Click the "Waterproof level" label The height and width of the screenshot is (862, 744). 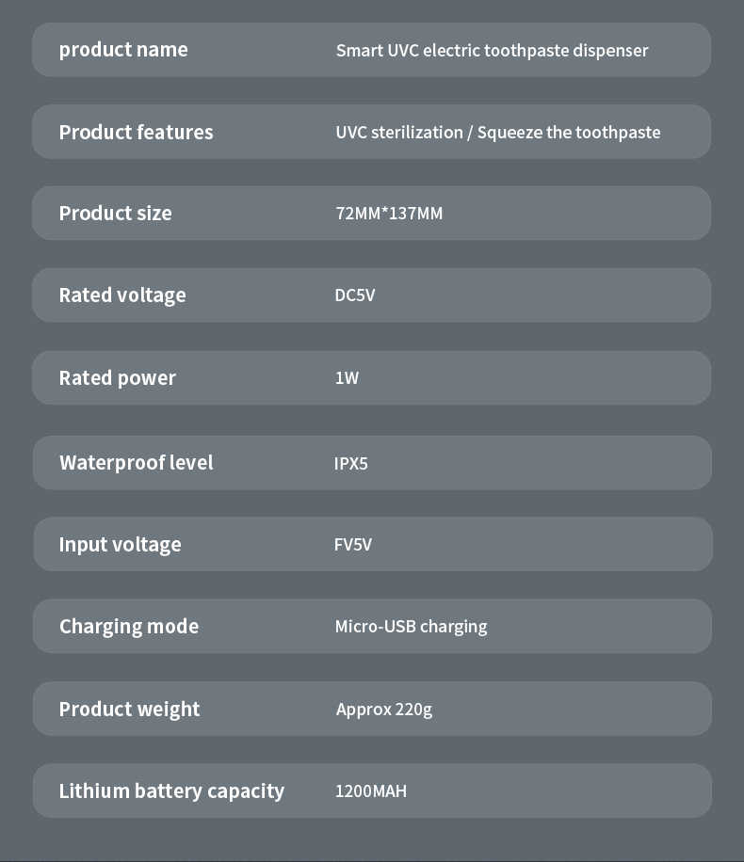click(x=136, y=463)
